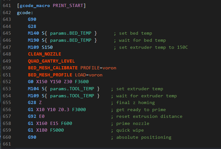Click params.BED_TEMP on line 646

[71, 40]
